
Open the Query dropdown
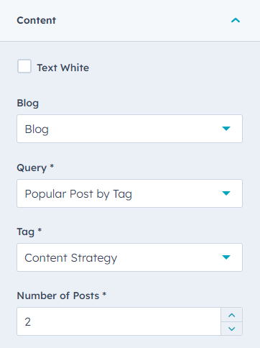[x=129, y=193]
